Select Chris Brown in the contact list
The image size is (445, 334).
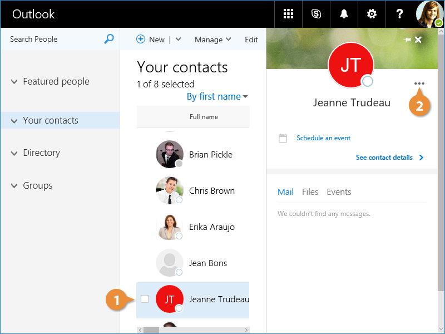pos(211,191)
